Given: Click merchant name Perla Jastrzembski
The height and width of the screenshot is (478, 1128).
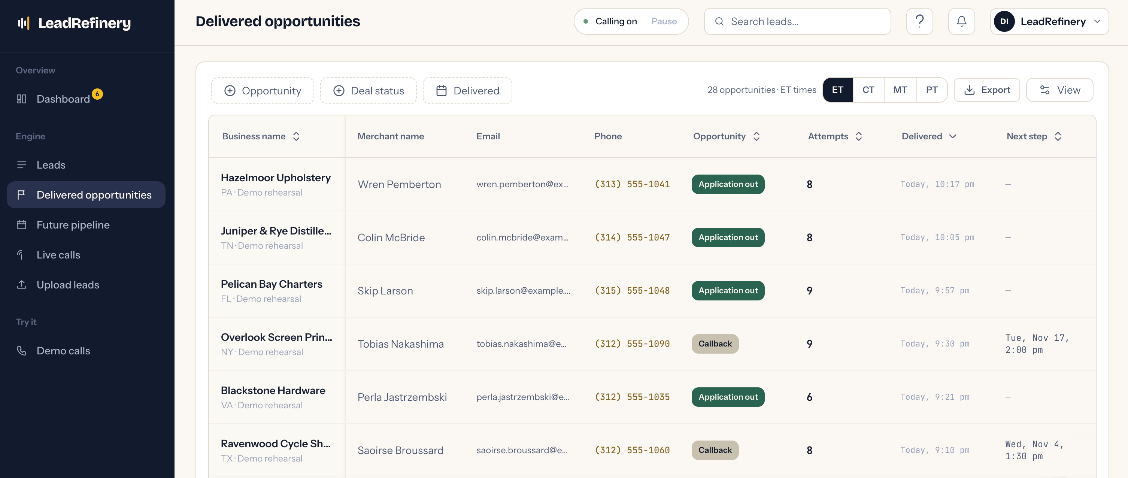Looking at the screenshot, I should pyautogui.click(x=402, y=397).
